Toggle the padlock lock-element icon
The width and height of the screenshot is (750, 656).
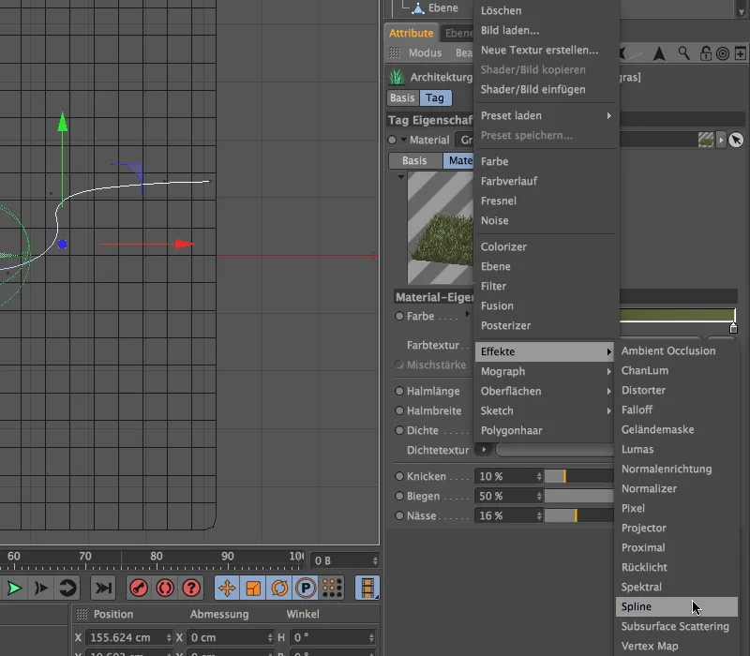click(x=706, y=53)
